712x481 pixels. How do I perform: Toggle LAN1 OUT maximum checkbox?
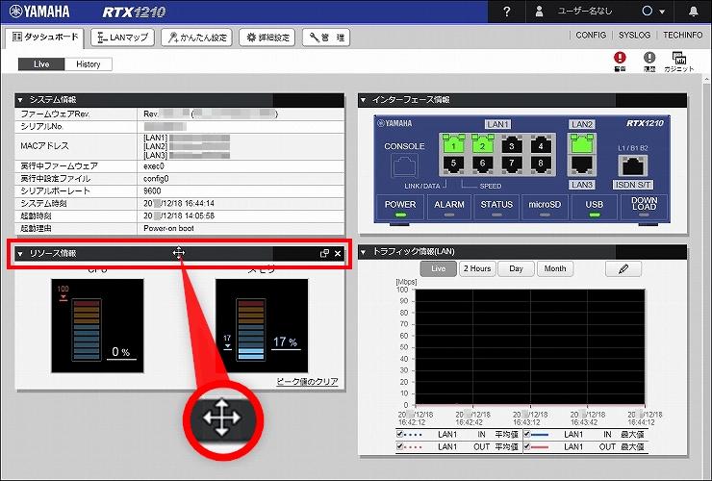[x=527, y=447]
